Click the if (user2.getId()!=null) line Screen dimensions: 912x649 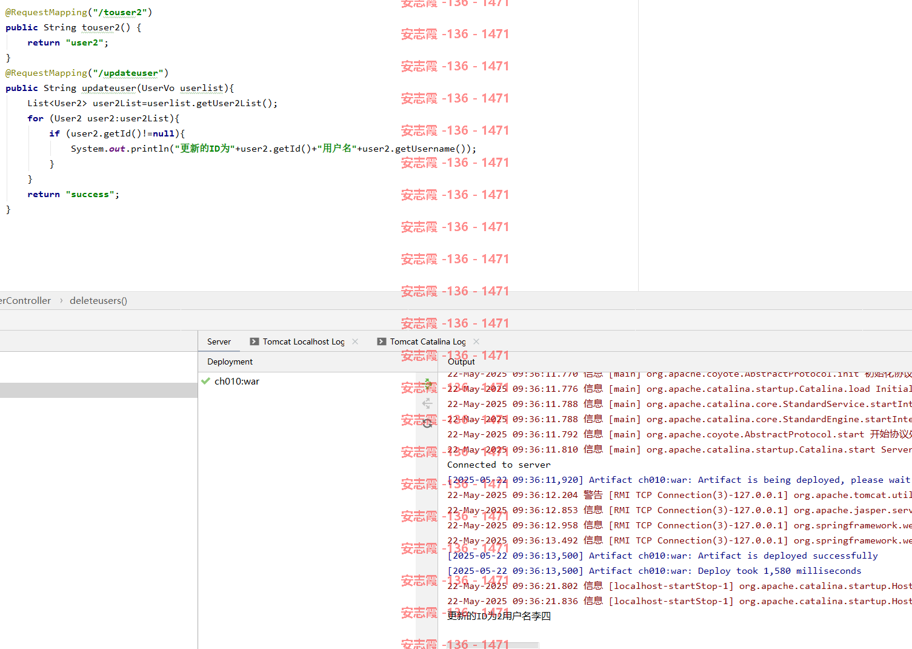117,133
